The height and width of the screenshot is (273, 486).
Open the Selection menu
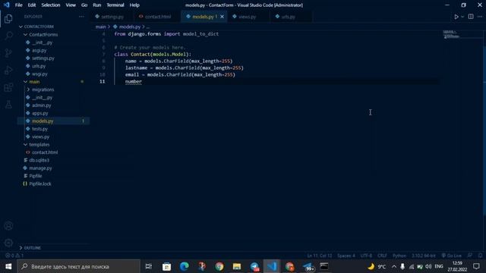tap(51, 5)
